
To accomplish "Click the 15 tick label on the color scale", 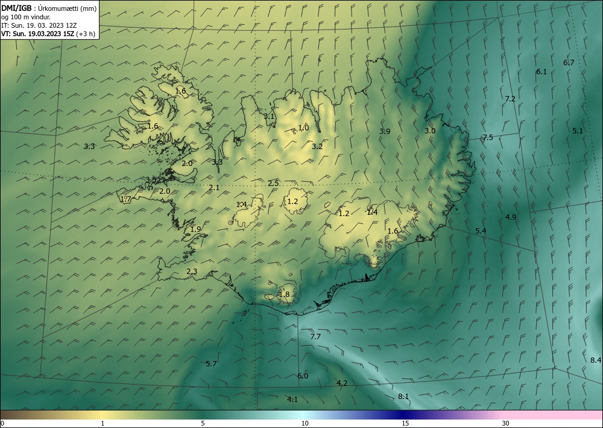I will point(405,423).
